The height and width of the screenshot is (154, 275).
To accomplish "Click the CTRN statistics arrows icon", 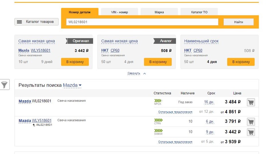I will 158,120.
